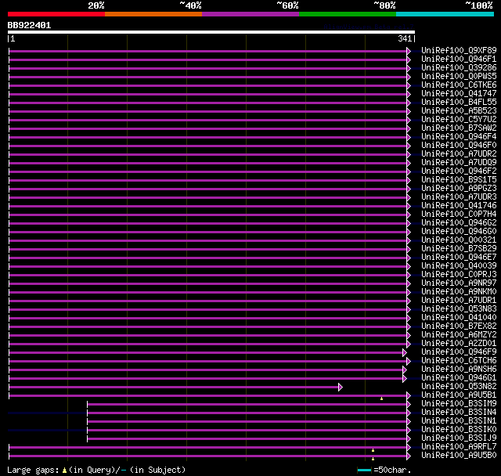Click the UniRef100_A6MZY2 label
Viewport: 501px width, 476px height.
coord(459,335)
